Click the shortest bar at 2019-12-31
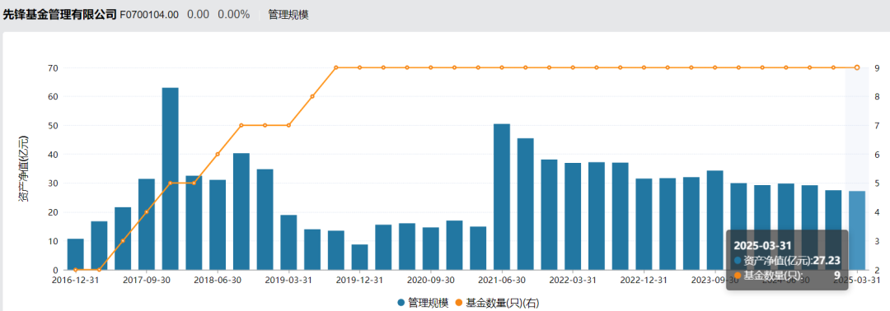Viewport: 890px width, 311px height. 360,258
